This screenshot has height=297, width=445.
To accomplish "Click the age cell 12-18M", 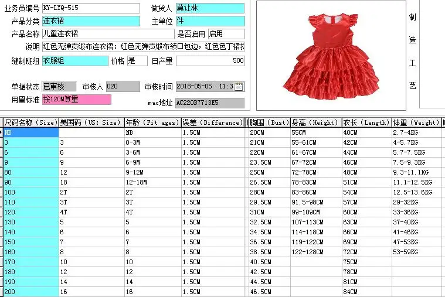I will pyautogui.click(x=153, y=182).
